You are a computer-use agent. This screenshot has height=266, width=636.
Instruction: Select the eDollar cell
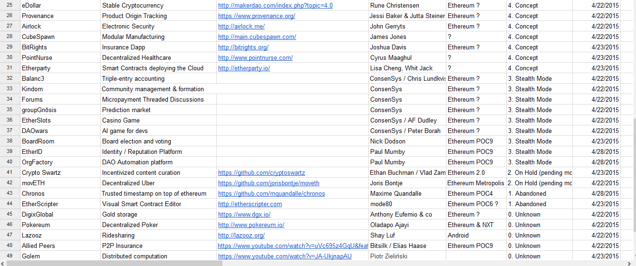coord(60,6)
